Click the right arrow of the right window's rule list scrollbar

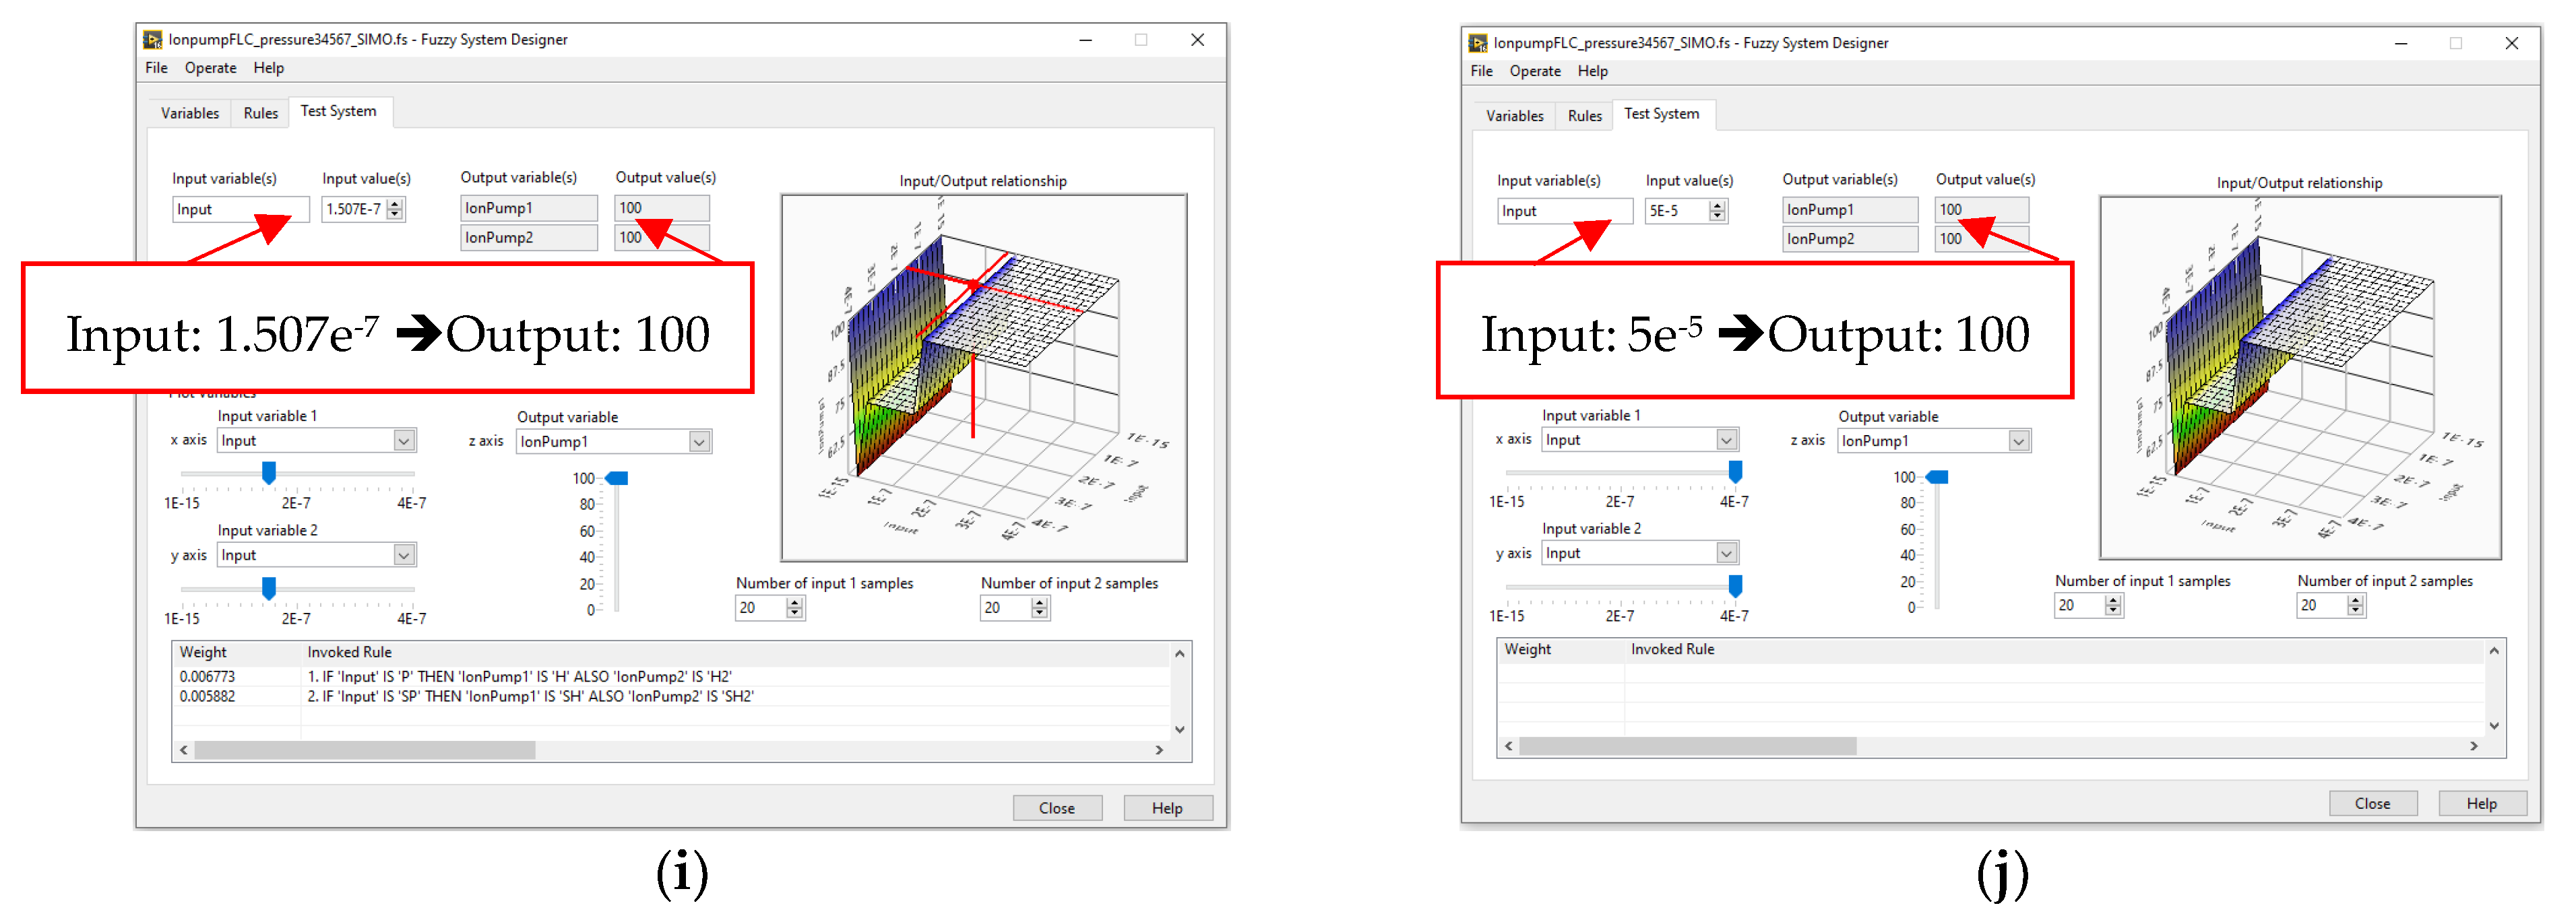[x=2474, y=746]
